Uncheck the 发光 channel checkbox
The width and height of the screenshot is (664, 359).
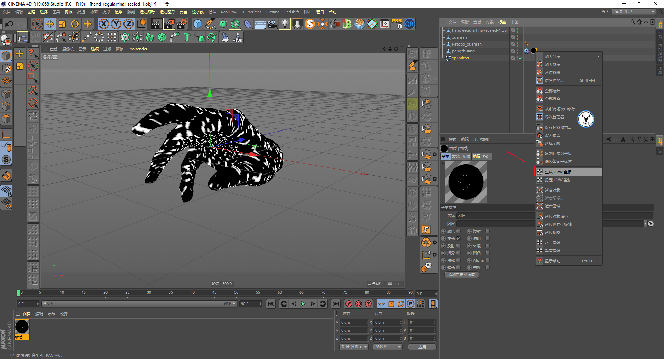pos(459,239)
